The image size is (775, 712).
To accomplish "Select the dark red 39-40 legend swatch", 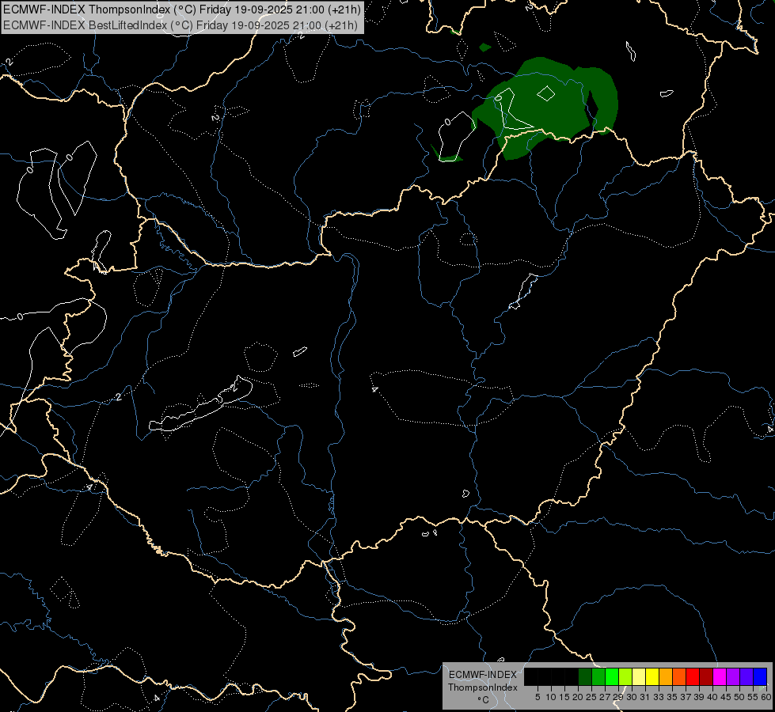I will pos(706,676).
